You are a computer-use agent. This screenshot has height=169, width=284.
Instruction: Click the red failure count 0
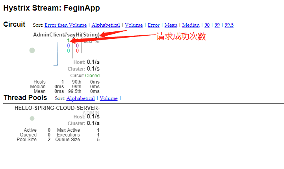click(x=77, y=51)
